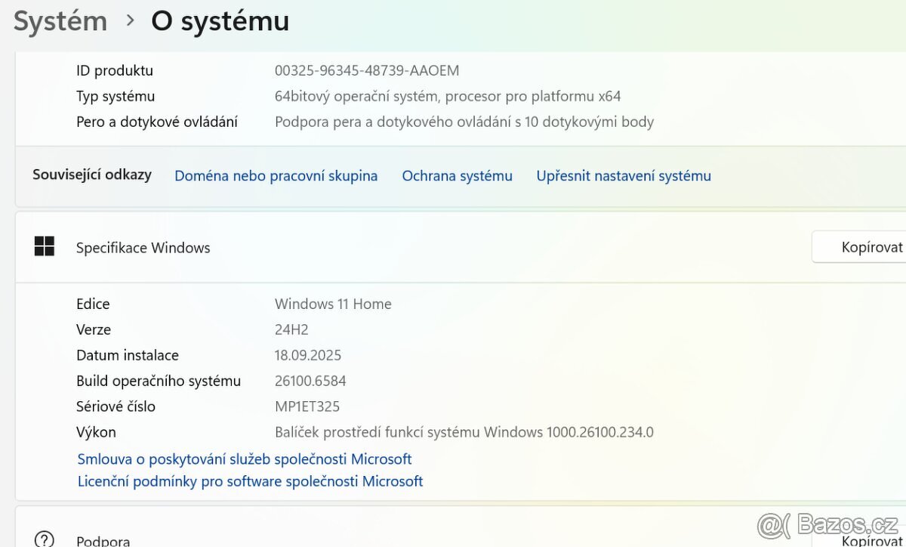This screenshot has width=906, height=547.
Task: Click the serial number MP1ET325
Action: (x=307, y=406)
